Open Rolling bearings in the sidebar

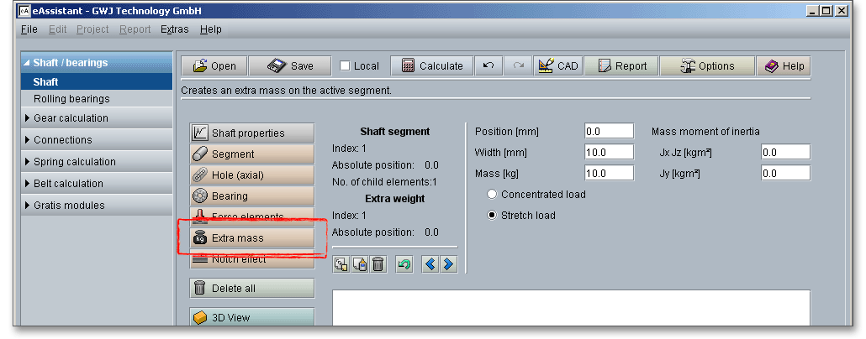tap(71, 99)
